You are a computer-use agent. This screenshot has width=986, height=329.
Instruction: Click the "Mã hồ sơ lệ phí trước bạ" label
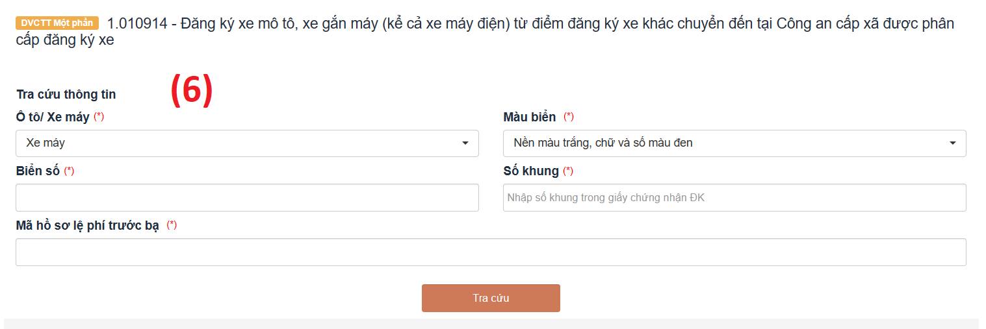tap(88, 226)
